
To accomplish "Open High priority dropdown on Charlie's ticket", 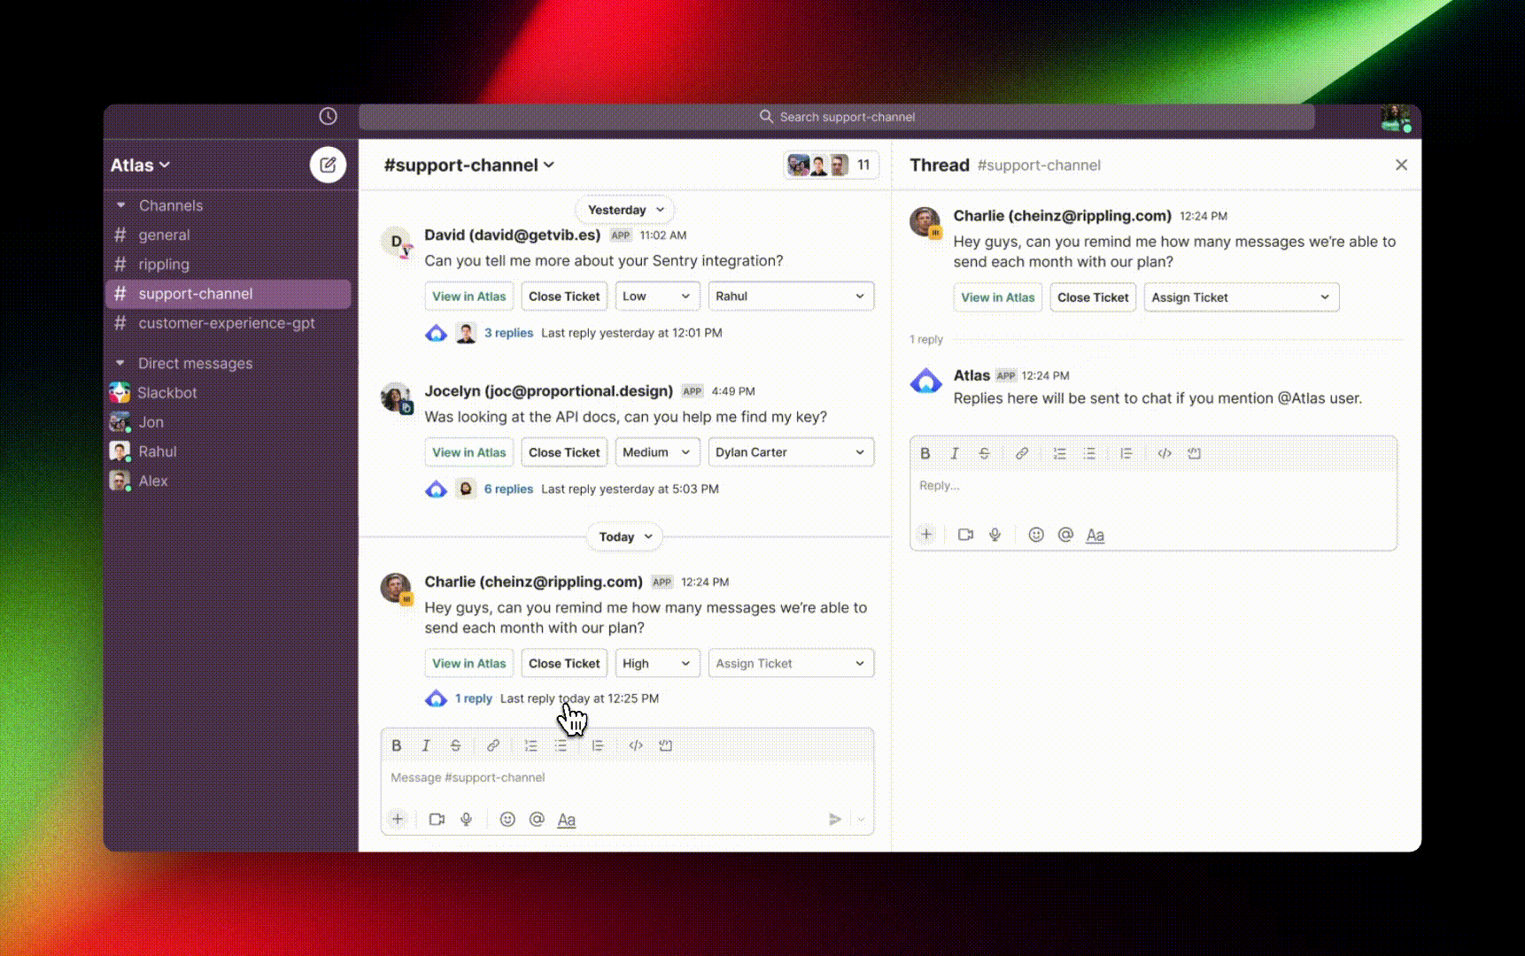I will point(657,664).
